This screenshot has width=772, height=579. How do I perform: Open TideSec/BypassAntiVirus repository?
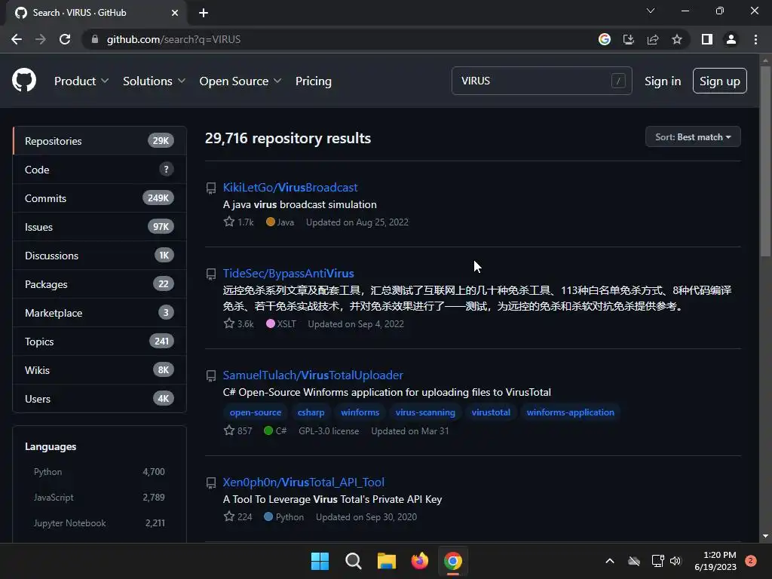[x=289, y=273]
